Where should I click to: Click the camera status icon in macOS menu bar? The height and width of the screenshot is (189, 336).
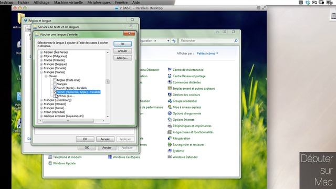click(x=314, y=2)
